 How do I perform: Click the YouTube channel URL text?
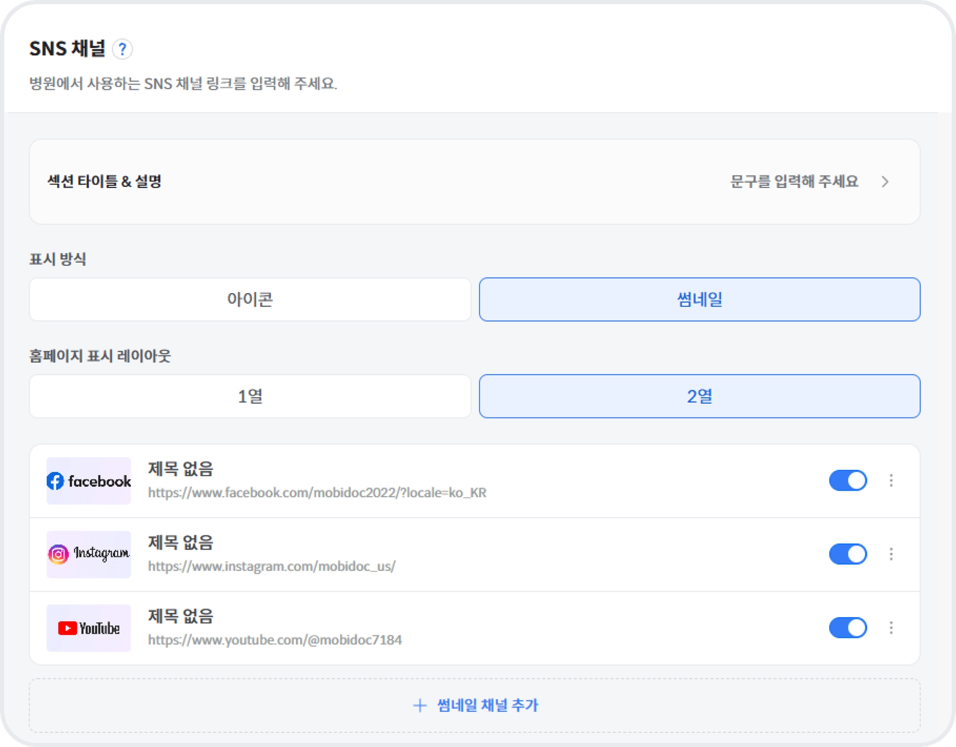(x=274, y=640)
